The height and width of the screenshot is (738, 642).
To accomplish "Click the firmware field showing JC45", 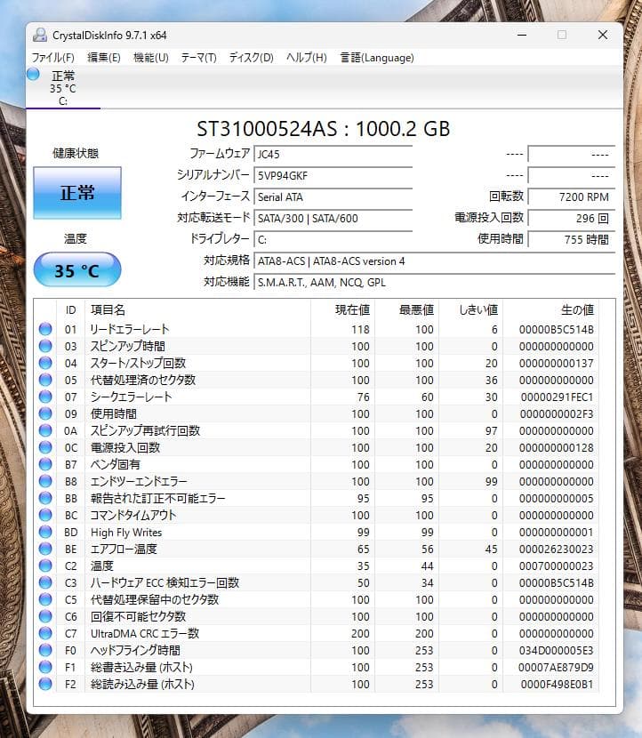I will [333, 154].
